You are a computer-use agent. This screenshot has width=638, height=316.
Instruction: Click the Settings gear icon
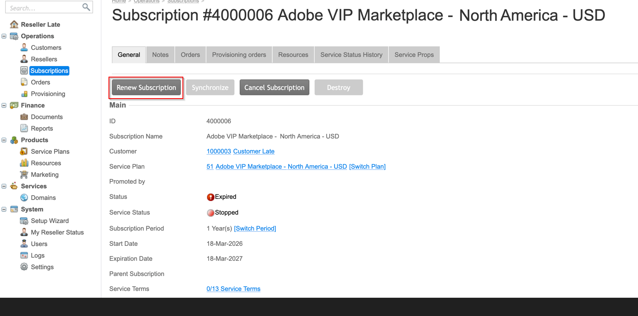tap(24, 267)
